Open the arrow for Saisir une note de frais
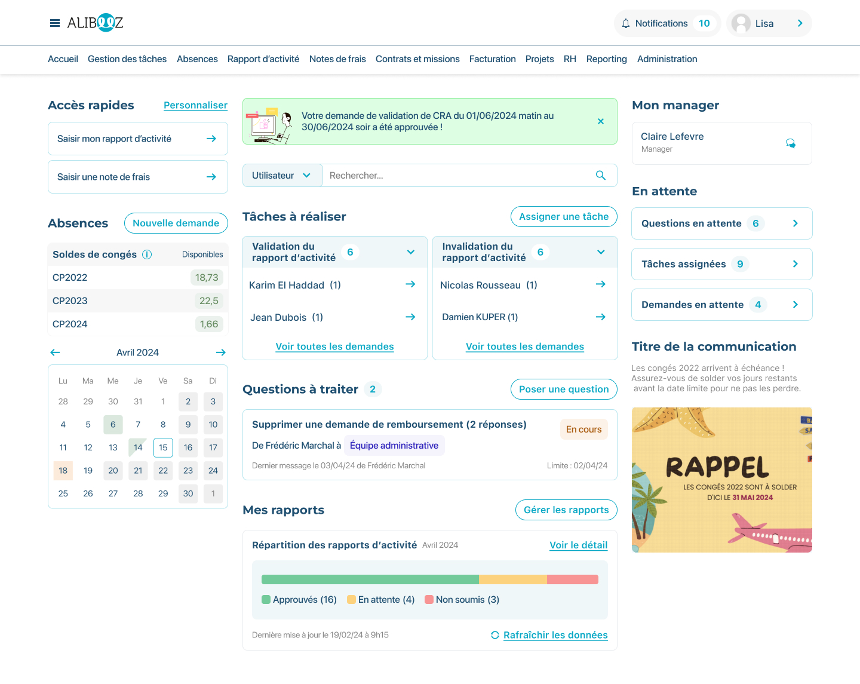Viewport: 860px width, 684px height. (x=211, y=177)
